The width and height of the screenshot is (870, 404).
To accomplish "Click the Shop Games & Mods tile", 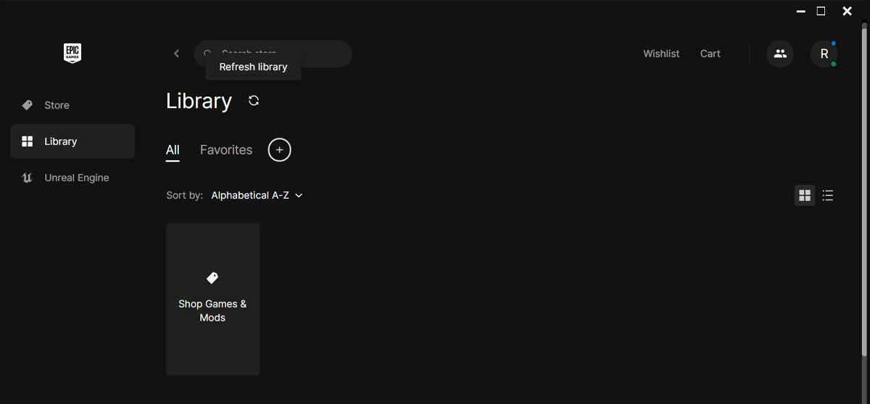I will pyautogui.click(x=212, y=299).
